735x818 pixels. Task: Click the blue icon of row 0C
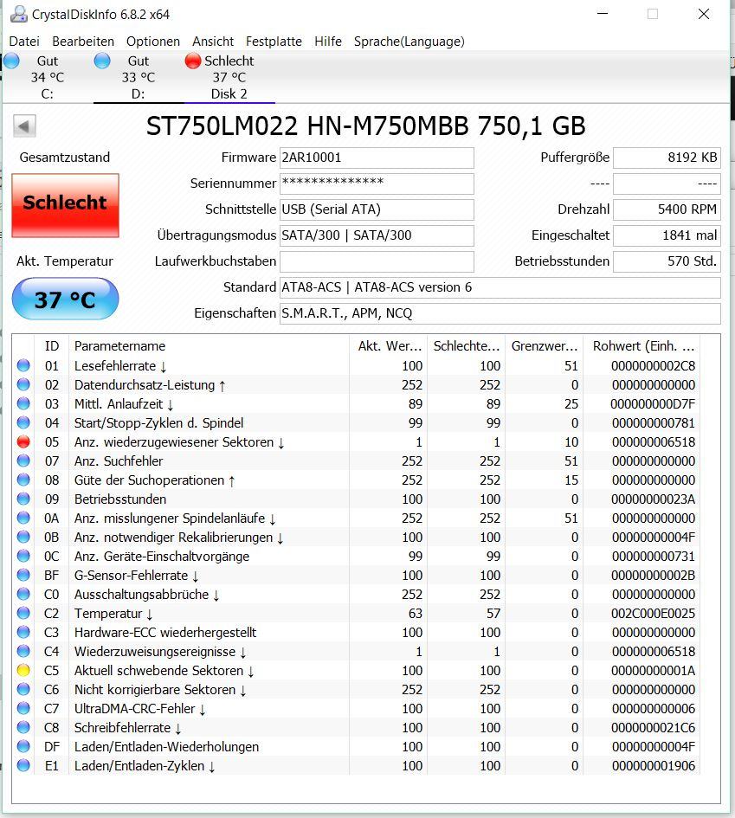(x=23, y=556)
